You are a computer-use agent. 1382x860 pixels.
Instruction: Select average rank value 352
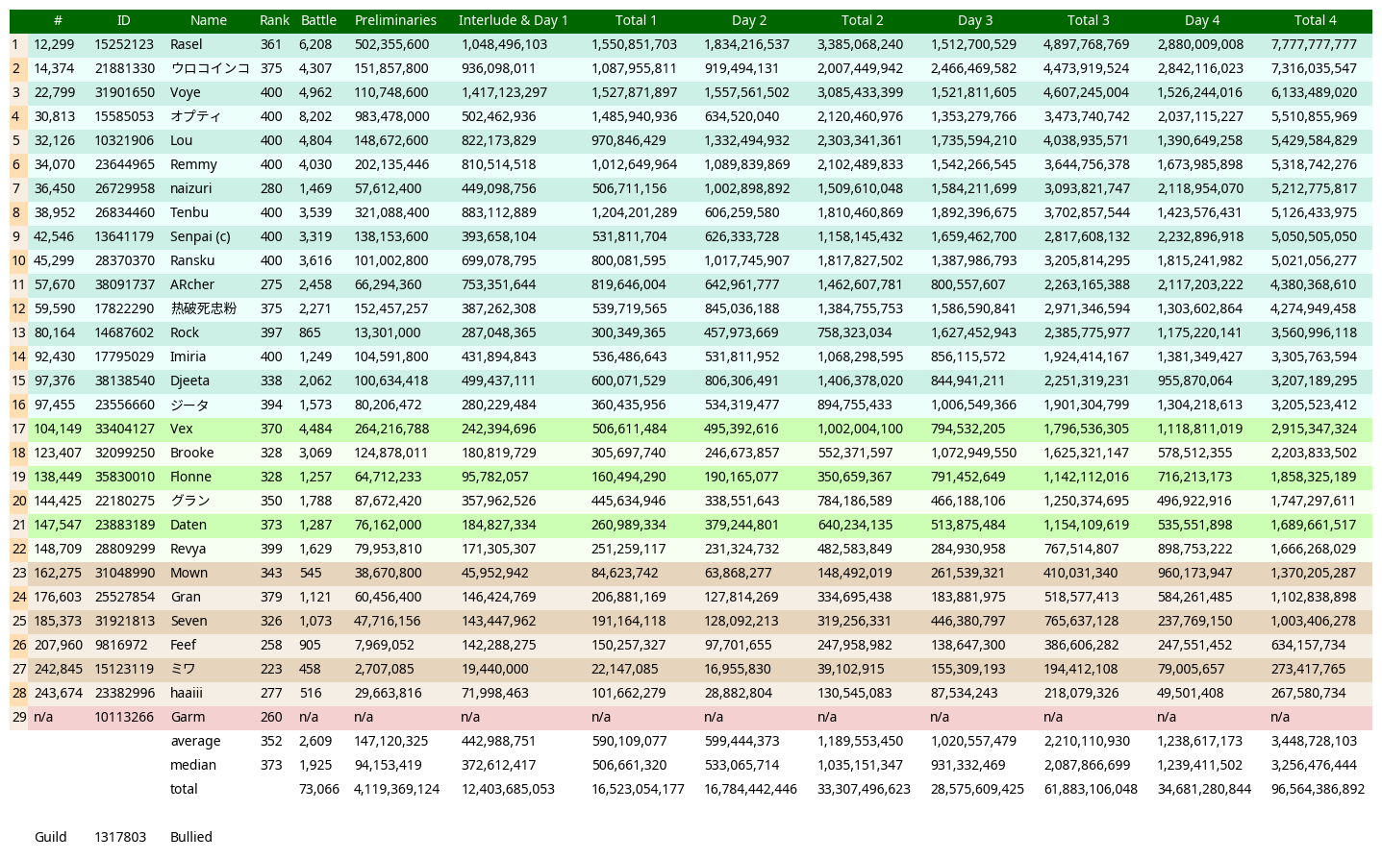coord(271,741)
